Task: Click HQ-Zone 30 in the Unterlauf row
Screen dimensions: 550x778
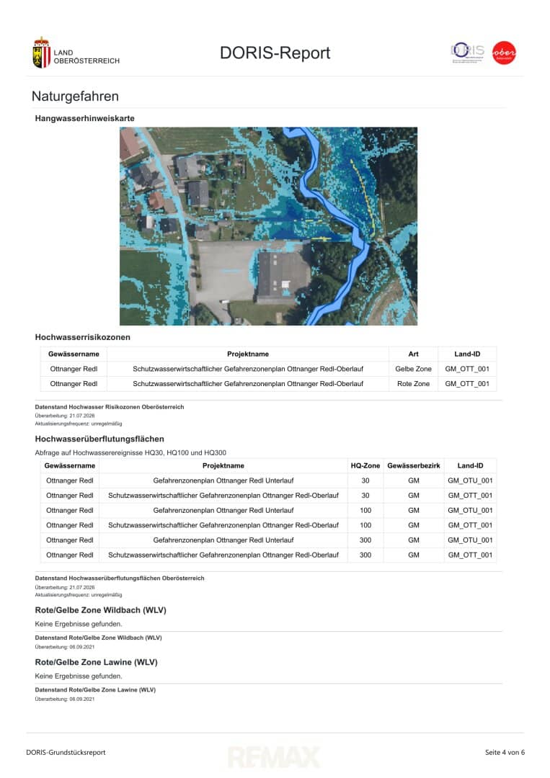Action: (x=365, y=480)
